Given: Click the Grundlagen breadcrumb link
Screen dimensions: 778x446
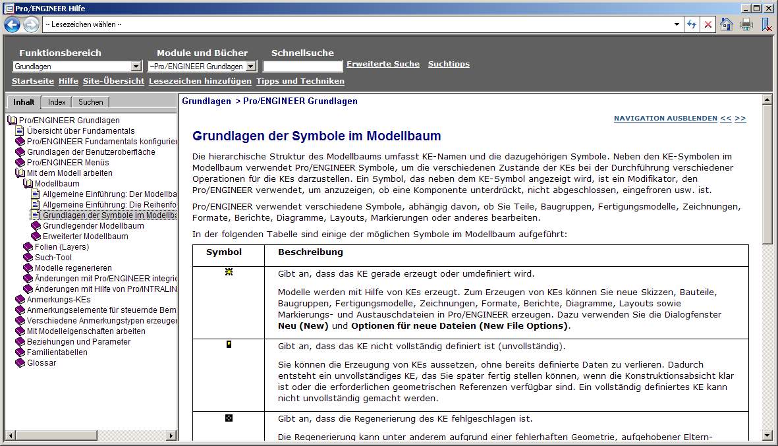Looking at the screenshot, I should pos(206,101).
